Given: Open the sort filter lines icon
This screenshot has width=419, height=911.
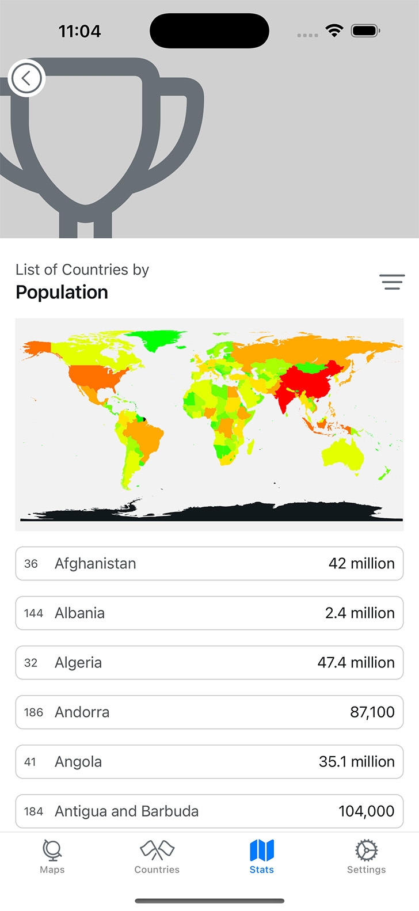Looking at the screenshot, I should [x=392, y=282].
